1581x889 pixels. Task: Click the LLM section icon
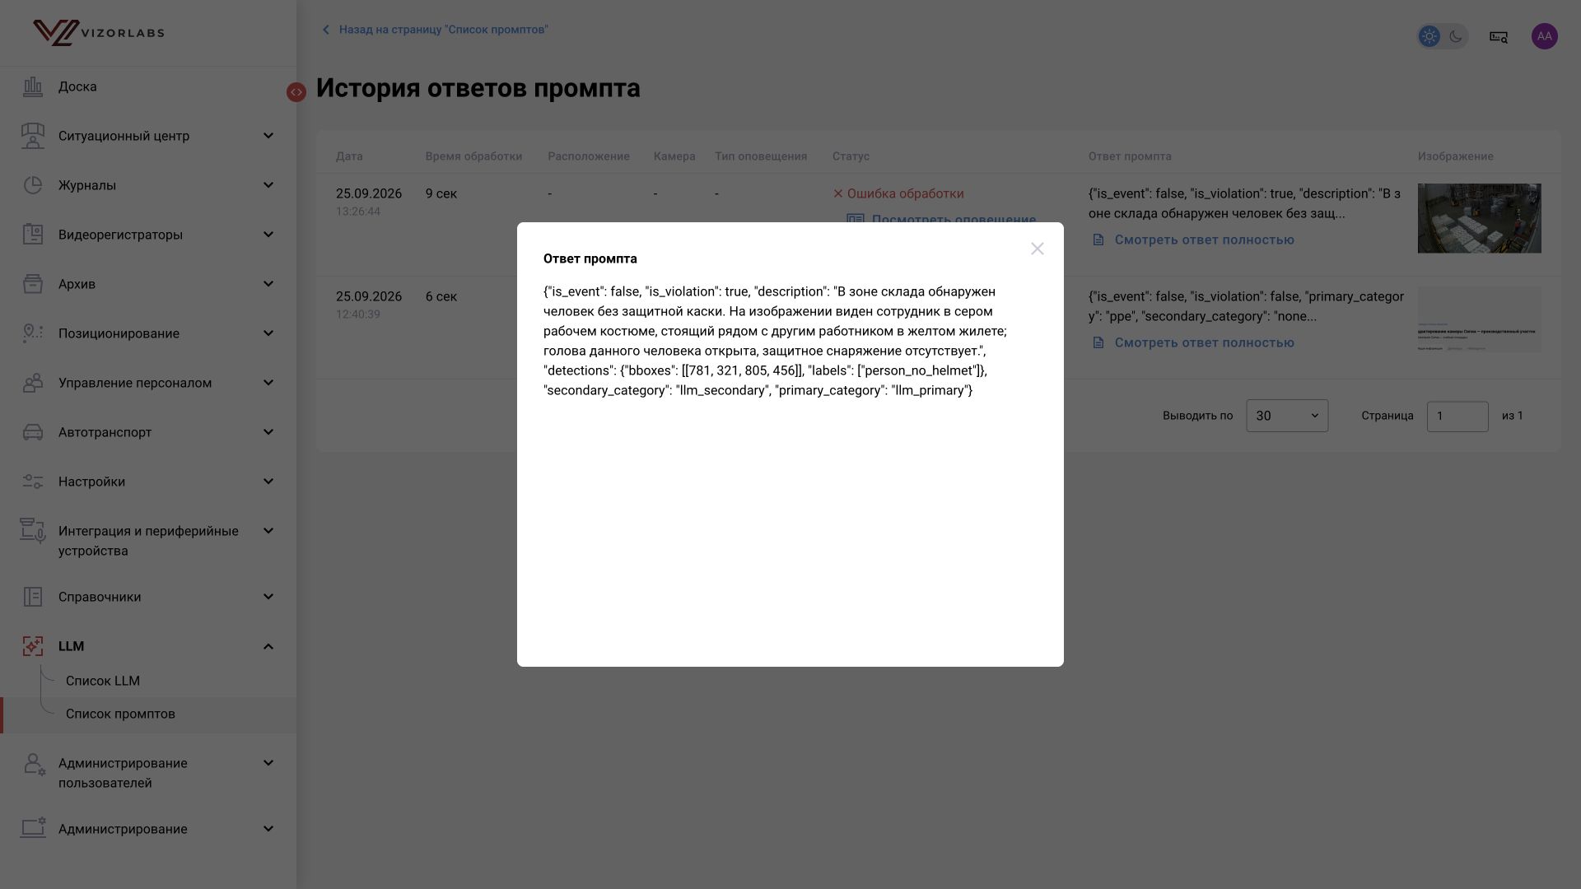pyautogui.click(x=33, y=646)
